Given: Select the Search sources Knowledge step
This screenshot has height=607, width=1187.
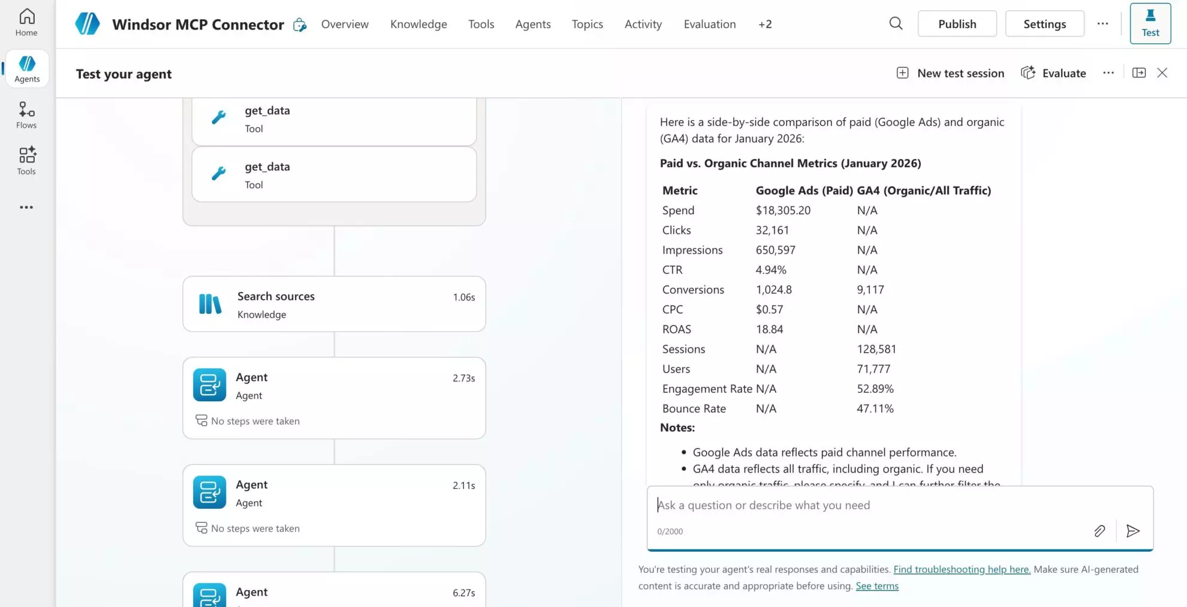Looking at the screenshot, I should point(334,304).
